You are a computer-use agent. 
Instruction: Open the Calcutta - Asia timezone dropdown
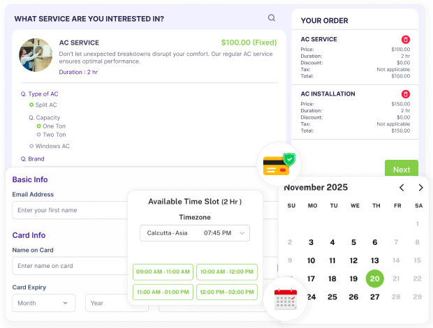[x=195, y=233]
